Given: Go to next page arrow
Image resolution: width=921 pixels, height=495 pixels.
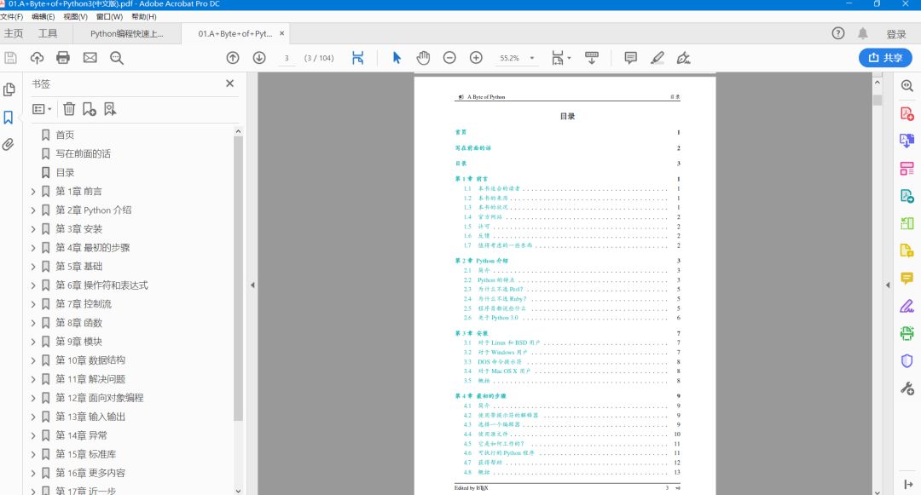Looking at the screenshot, I should point(259,57).
